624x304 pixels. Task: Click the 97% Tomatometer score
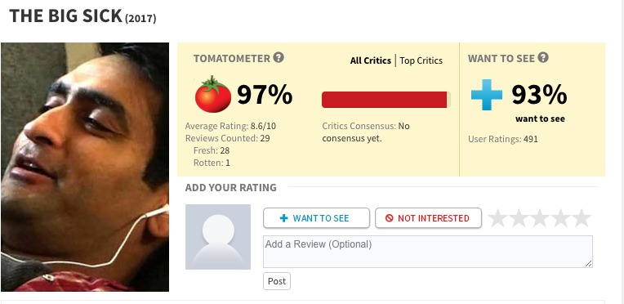265,95
